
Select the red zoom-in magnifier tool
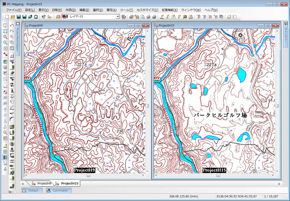5,37
